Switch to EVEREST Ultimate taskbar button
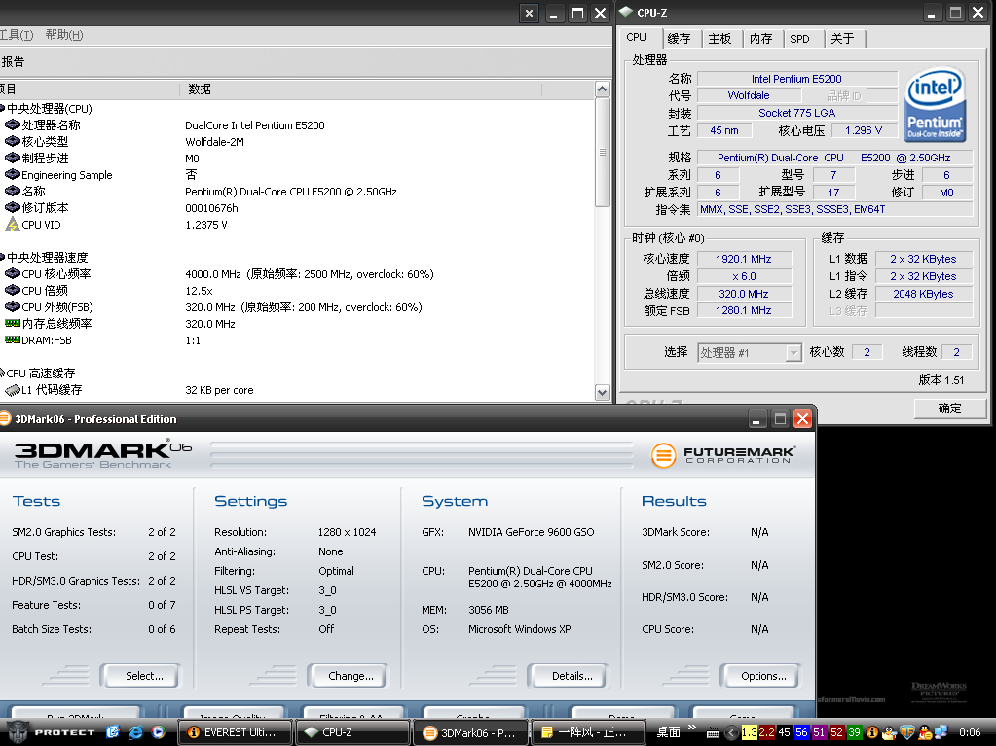 (235, 732)
